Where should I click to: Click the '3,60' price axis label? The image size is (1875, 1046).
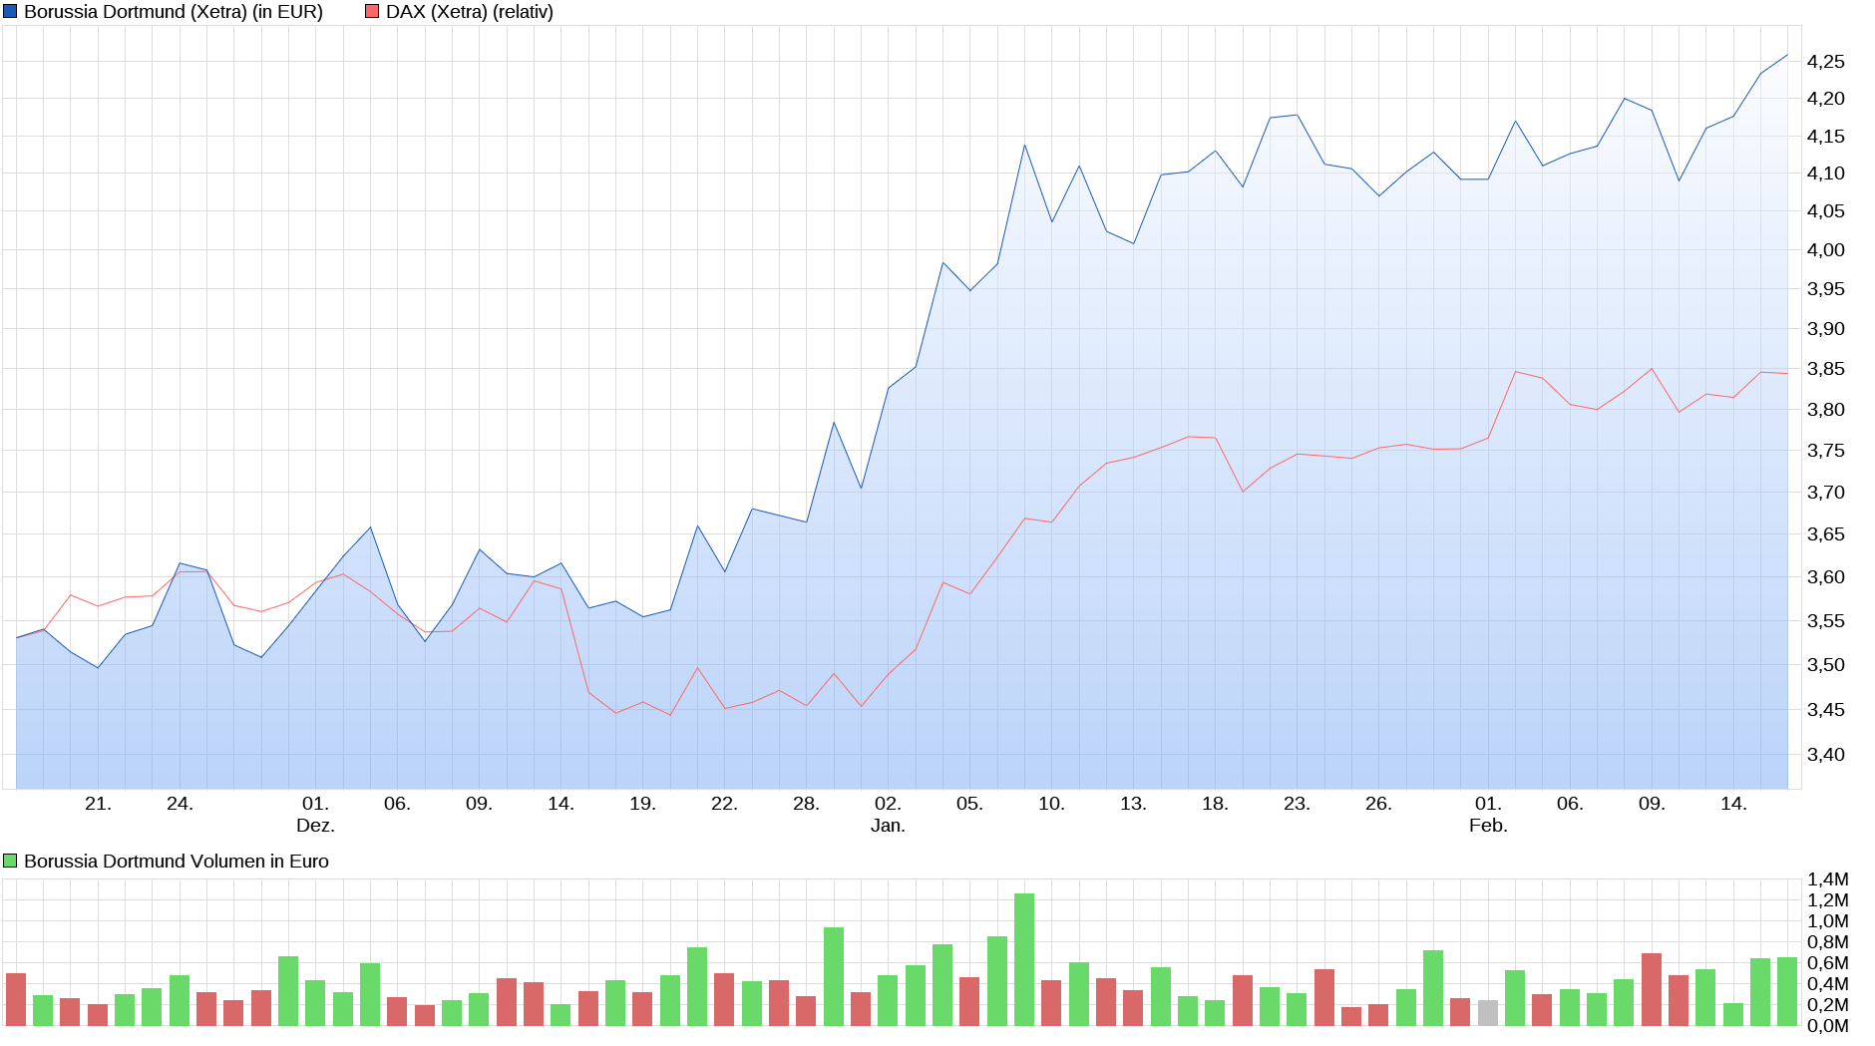[x=1826, y=577]
